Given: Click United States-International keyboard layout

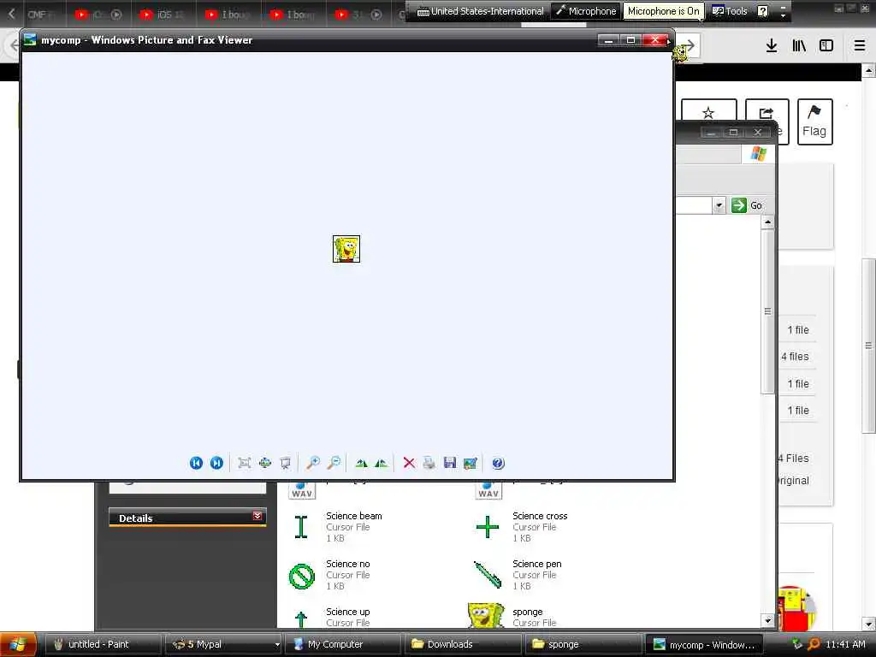Looking at the screenshot, I should [481, 11].
